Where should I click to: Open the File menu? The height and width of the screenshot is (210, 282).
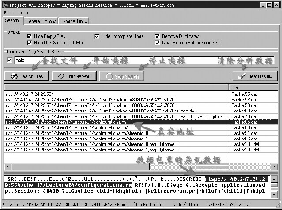point(8,13)
